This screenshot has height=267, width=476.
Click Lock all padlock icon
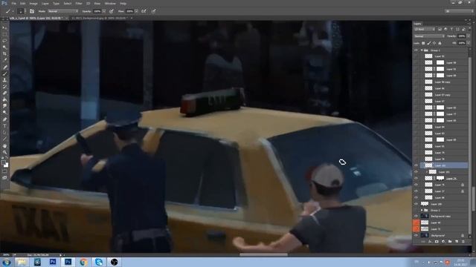point(440,43)
